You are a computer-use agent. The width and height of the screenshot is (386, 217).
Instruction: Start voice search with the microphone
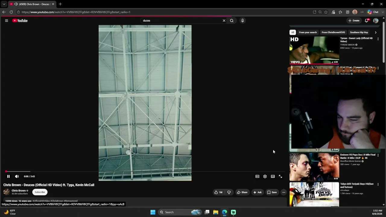coord(242,20)
